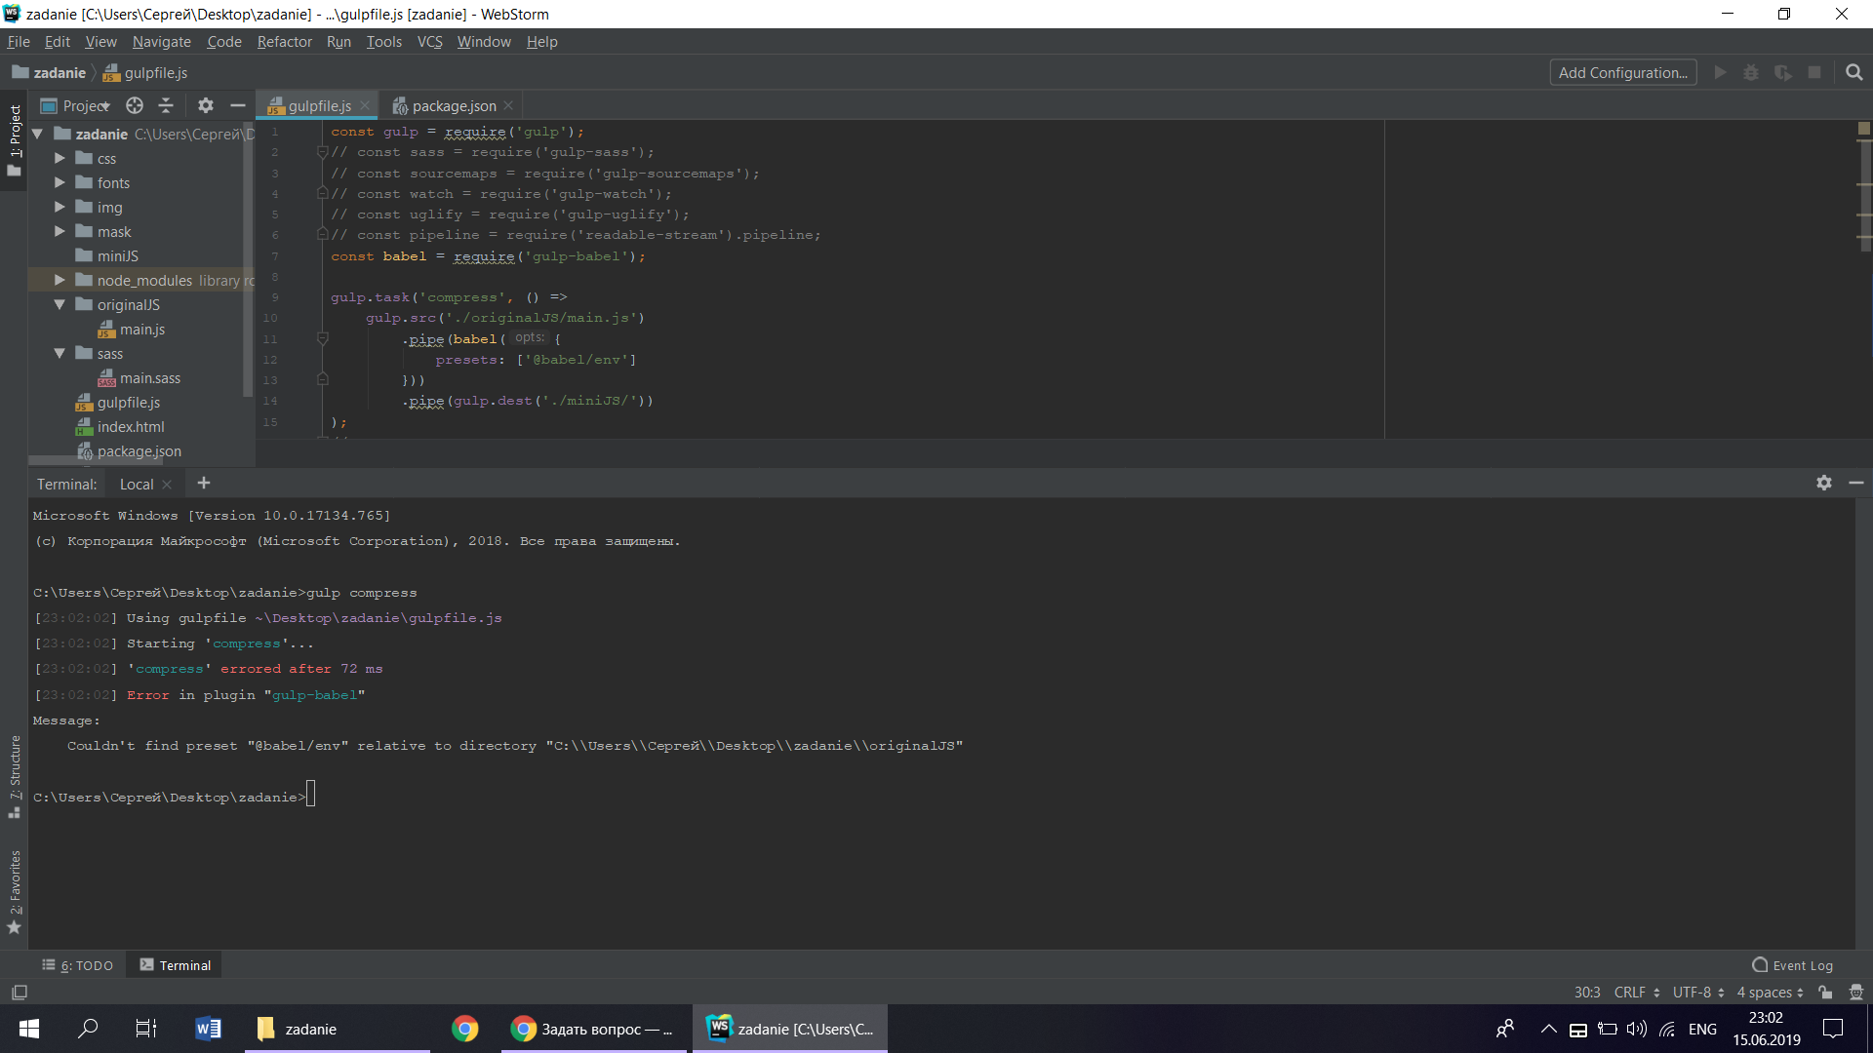Image resolution: width=1873 pixels, height=1053 pixels.
Task: Click gulpfile.js breadcrumb in navigation bar
Action: (145, 73)
